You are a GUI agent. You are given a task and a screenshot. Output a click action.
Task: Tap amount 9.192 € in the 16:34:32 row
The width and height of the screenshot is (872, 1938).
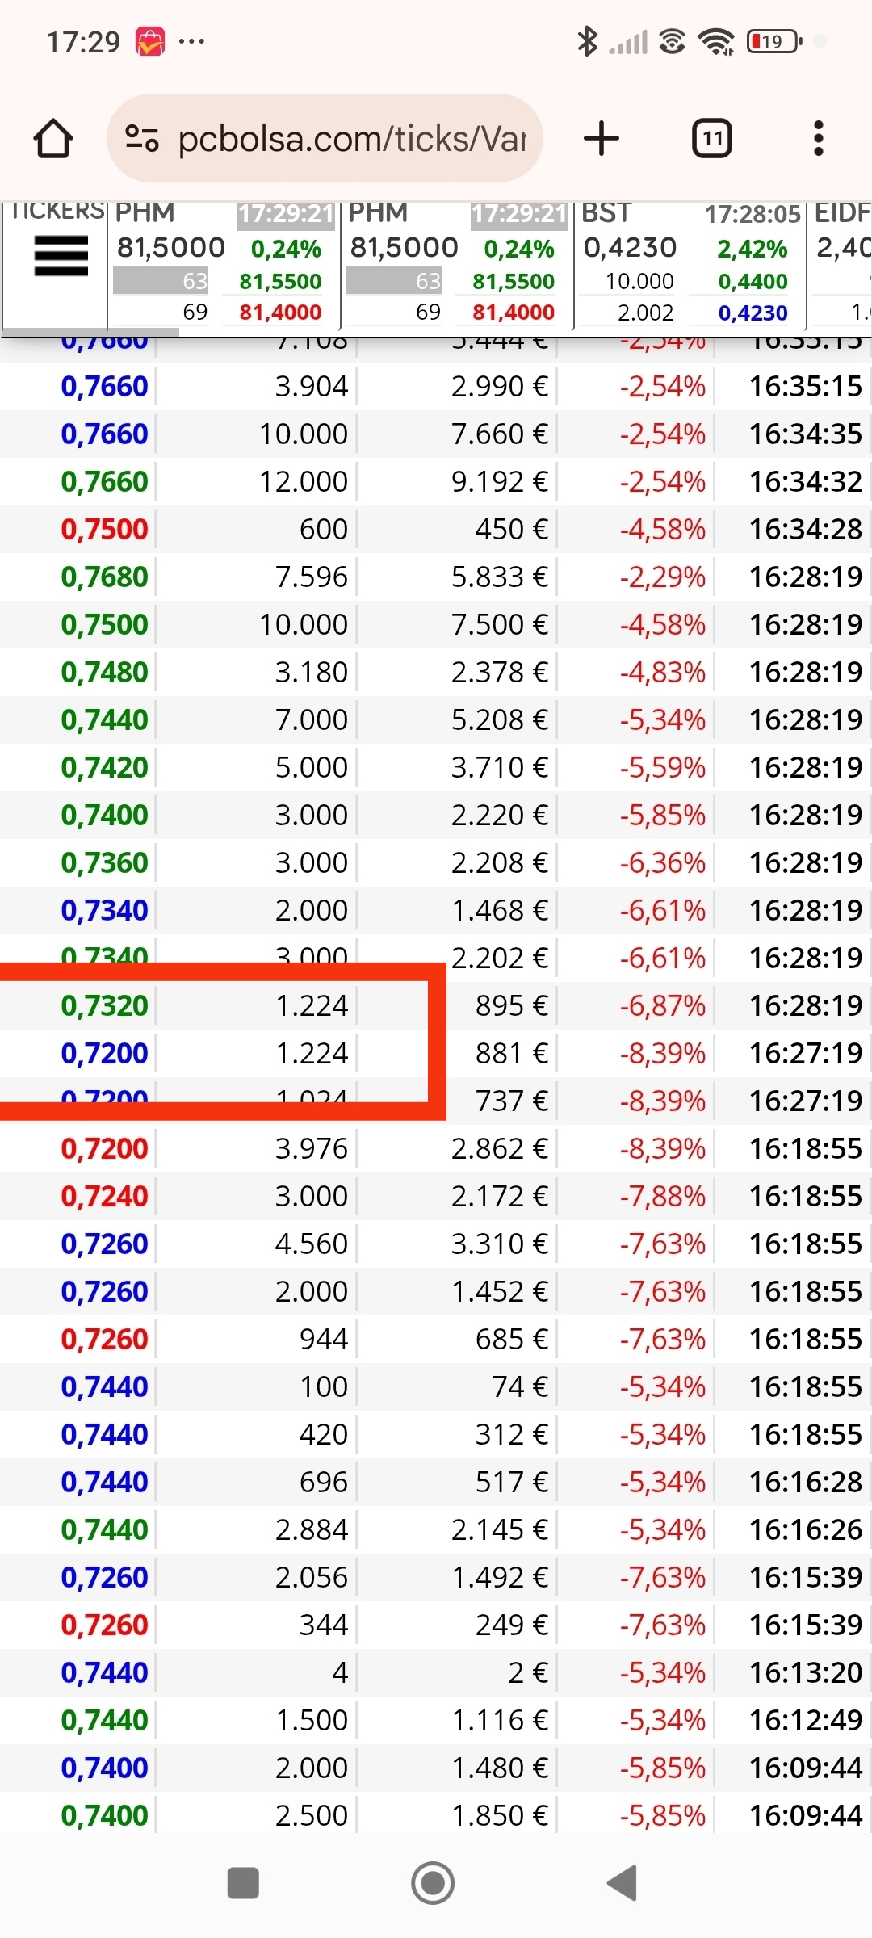point(500,482)
